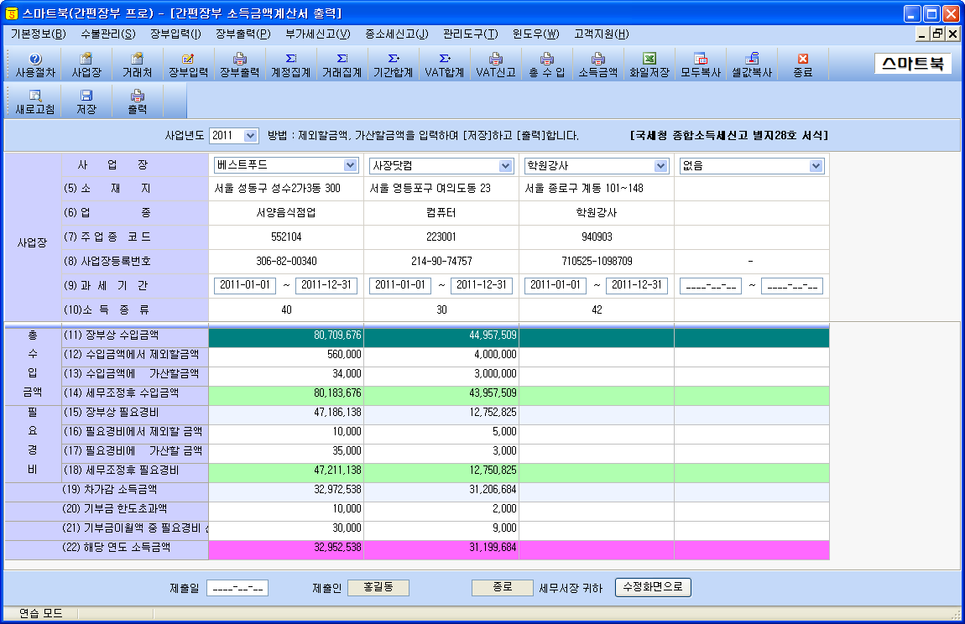
Task: Click the 제출일 date input field
Action: [x=237, y=588]
